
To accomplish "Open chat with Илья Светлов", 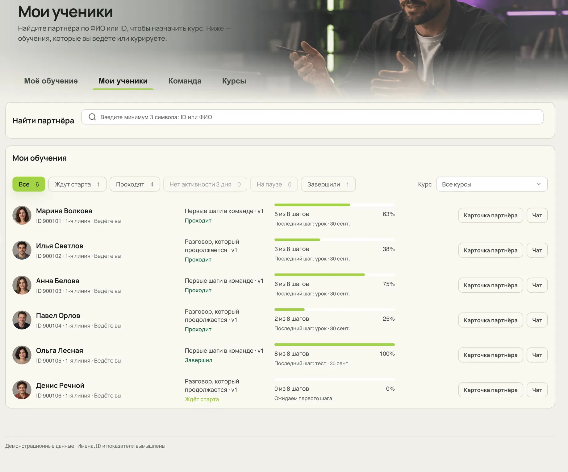I will tap(537, 250).
